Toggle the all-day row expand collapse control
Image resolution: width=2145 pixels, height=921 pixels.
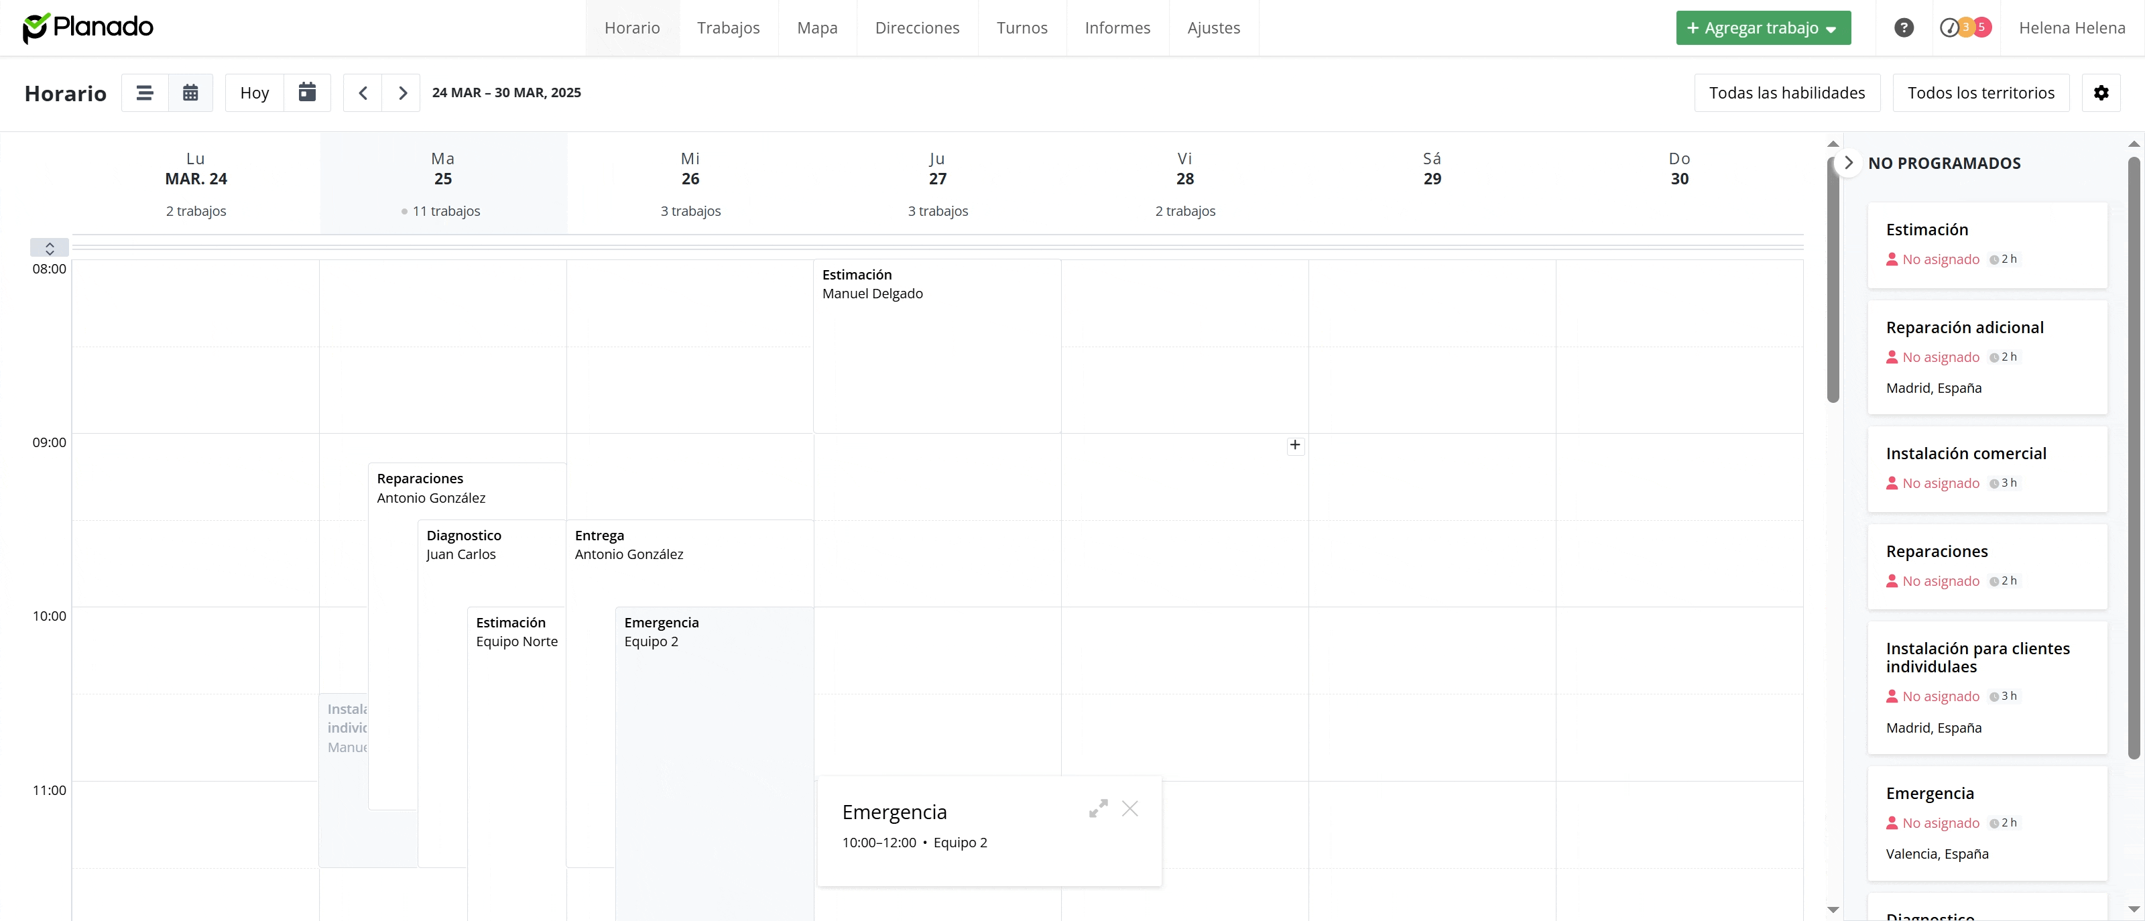[x=50, y=248]
